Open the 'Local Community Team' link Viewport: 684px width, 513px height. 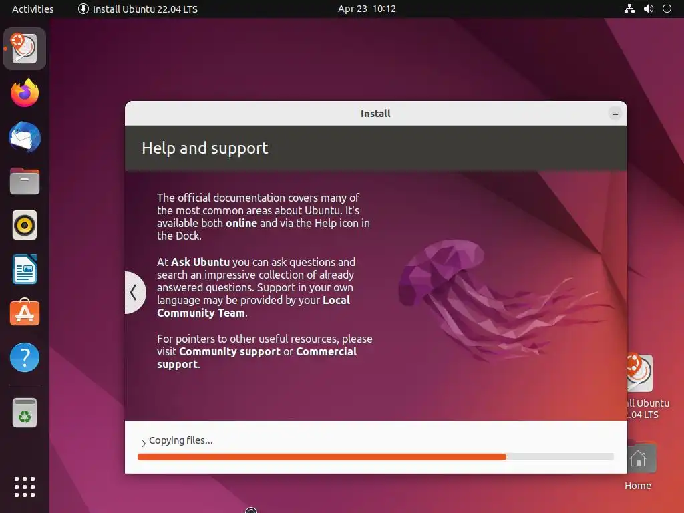(x=253, y=306)
